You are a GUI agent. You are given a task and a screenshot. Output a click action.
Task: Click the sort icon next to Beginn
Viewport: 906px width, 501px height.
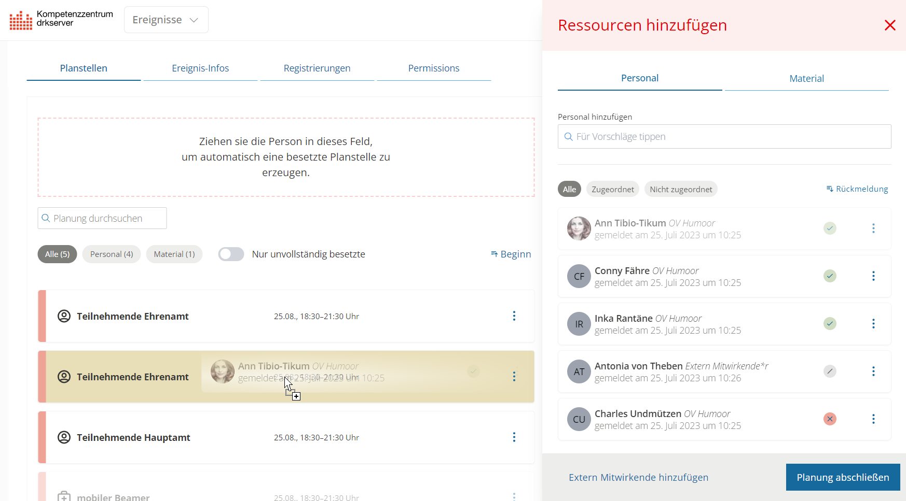pos(494,254)
